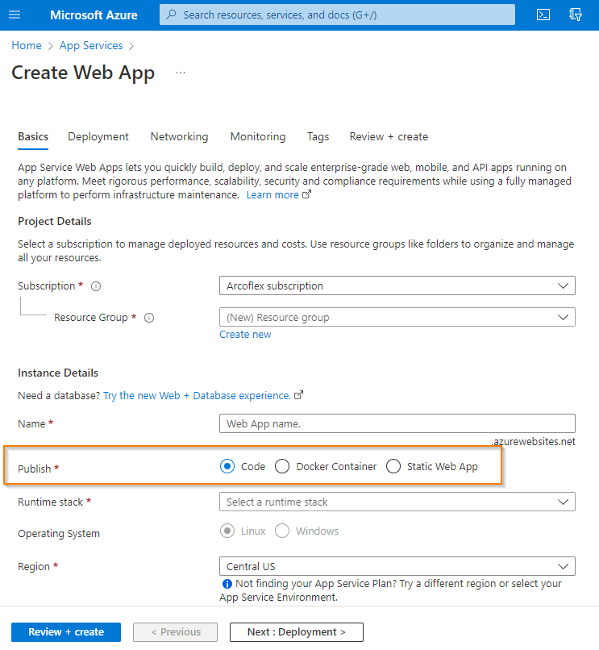Click the Publish field label
This screenshot has width=599, height=650.
tap(35, 469)
